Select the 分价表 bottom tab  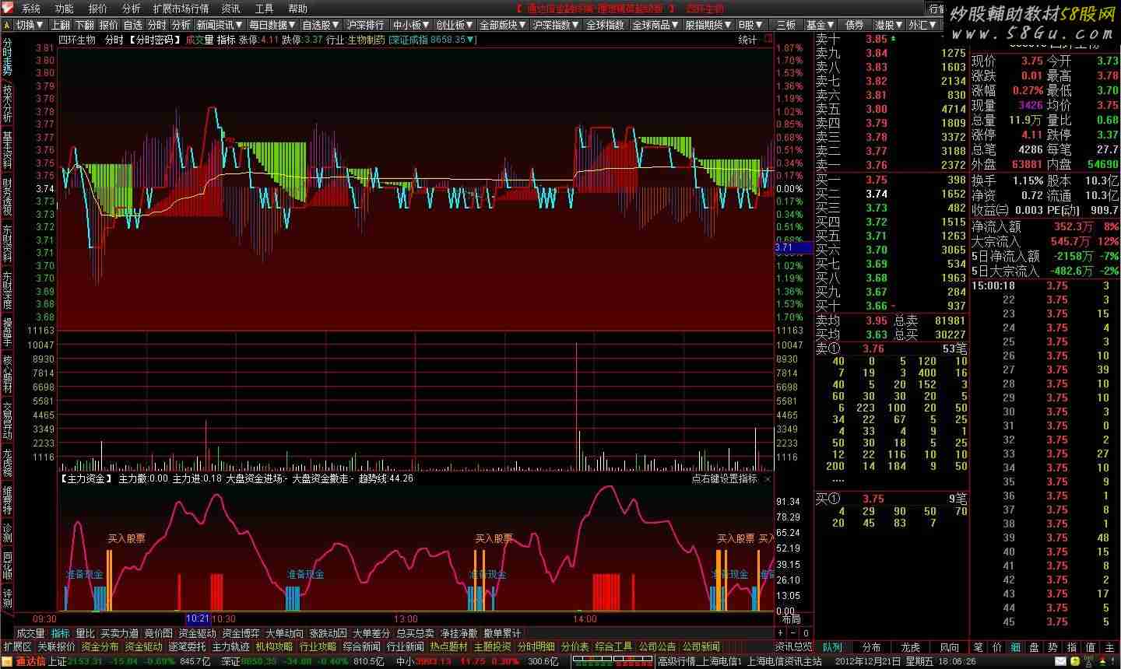pos(575,647)
